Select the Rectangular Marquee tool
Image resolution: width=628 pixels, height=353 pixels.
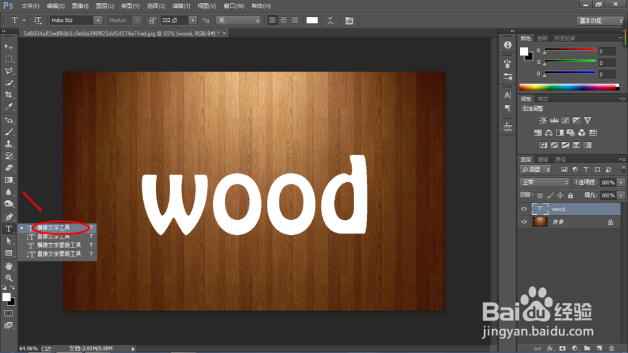(8, 59)
